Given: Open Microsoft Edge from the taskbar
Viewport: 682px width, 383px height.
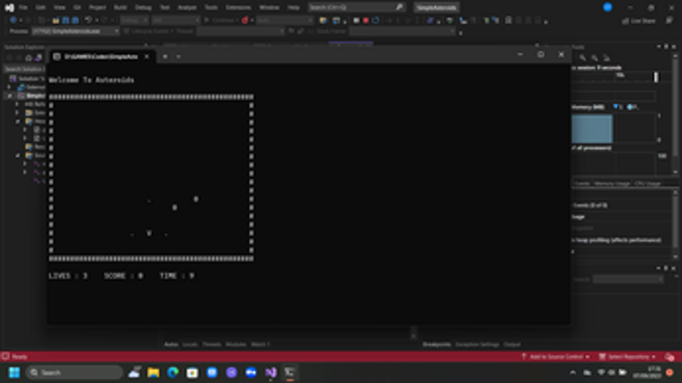Looking at the screenshot, I should coord(173,372).
